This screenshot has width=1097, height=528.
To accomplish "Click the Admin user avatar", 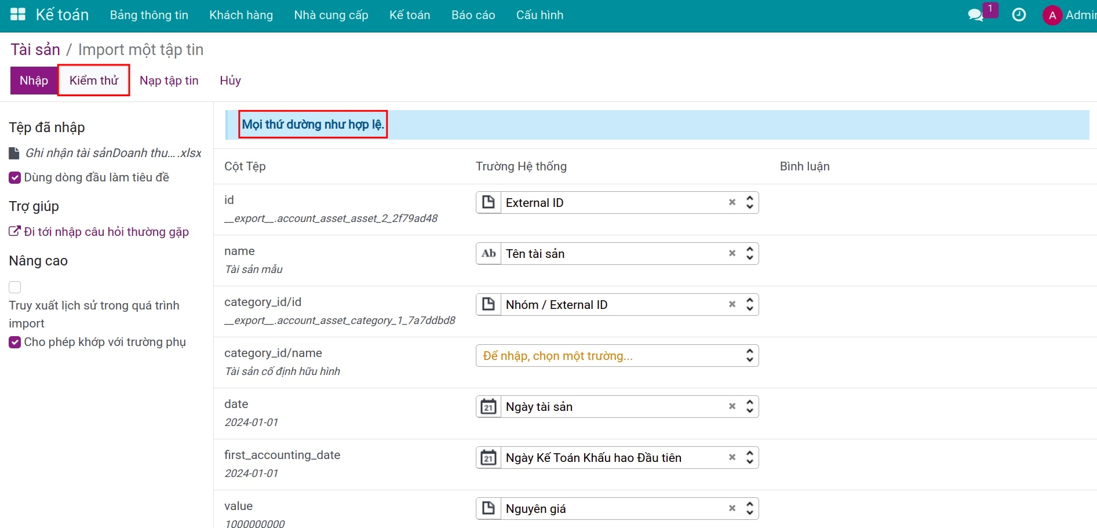I will pos(1052,15).
